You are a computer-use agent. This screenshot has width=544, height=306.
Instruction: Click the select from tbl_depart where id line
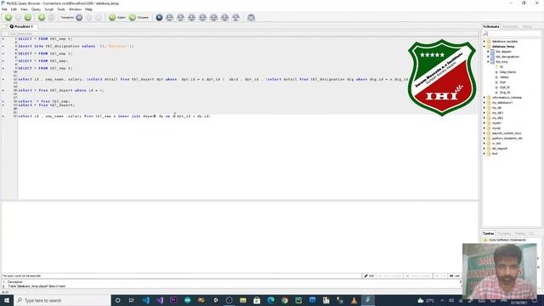tap(61, 90)
